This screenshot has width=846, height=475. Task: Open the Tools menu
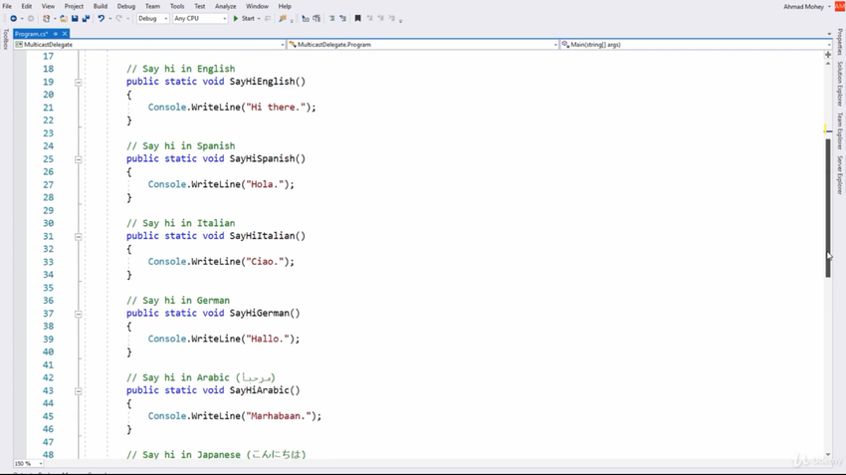pyautogui.click(x=177, y=6)
